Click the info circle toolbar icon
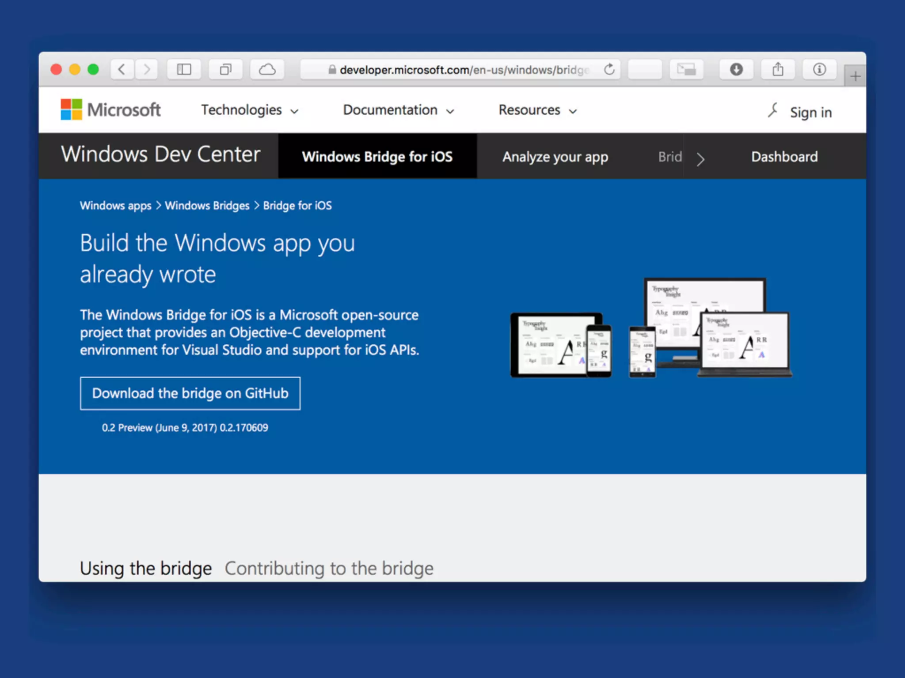Image resolution: width=905 pixels, height=678 pixels. point(819,69)
